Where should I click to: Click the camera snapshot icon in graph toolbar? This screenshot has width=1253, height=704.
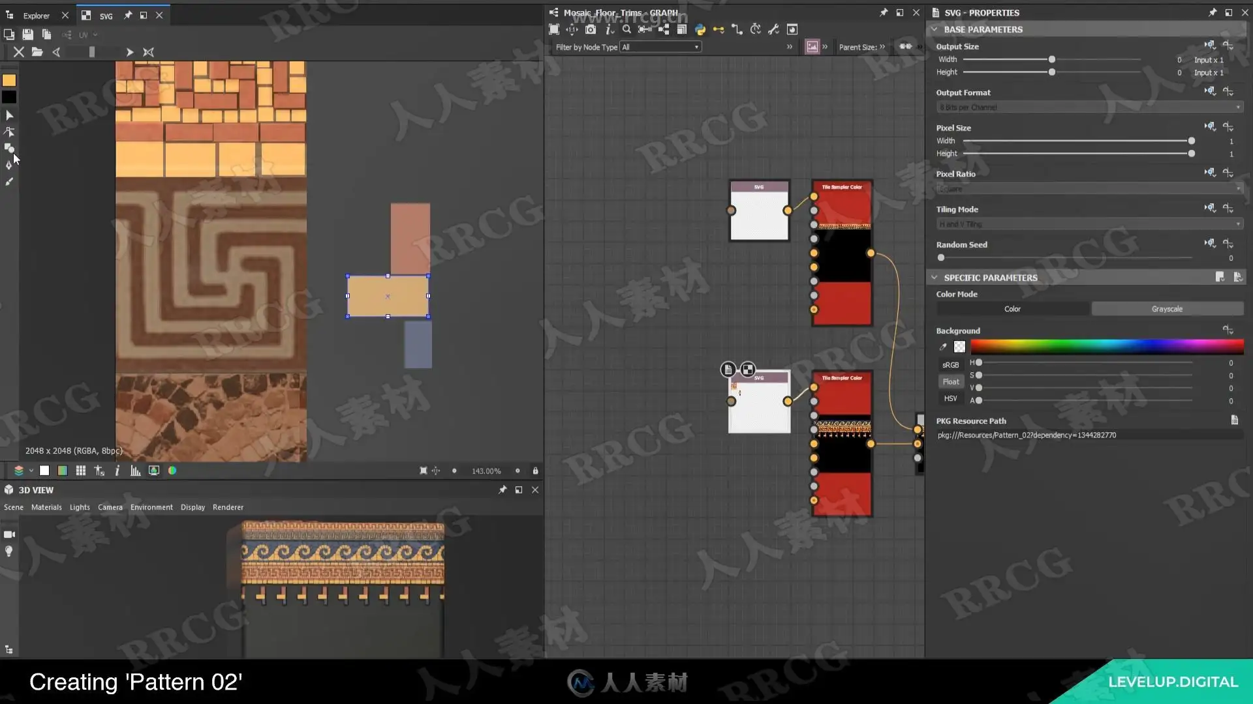[591, 29]
